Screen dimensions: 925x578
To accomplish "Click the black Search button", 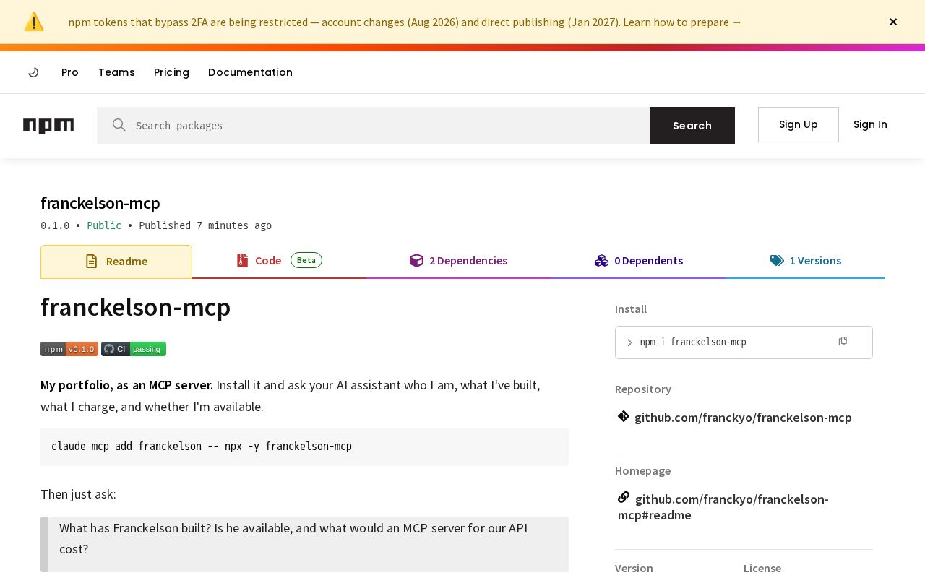I will pyautogui.click(x=692, y=126).
